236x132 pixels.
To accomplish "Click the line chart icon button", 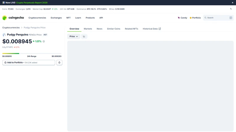I will 84,36.
